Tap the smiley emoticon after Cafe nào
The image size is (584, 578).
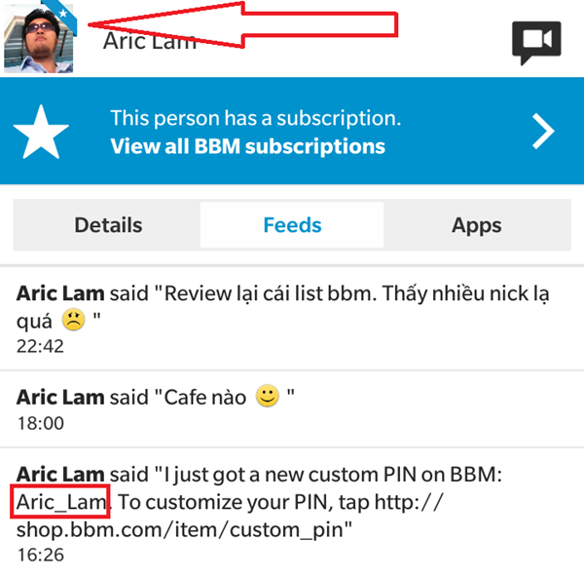[x=267, y=396]
